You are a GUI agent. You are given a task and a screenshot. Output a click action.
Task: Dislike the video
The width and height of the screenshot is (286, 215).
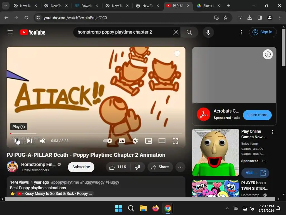137,167
